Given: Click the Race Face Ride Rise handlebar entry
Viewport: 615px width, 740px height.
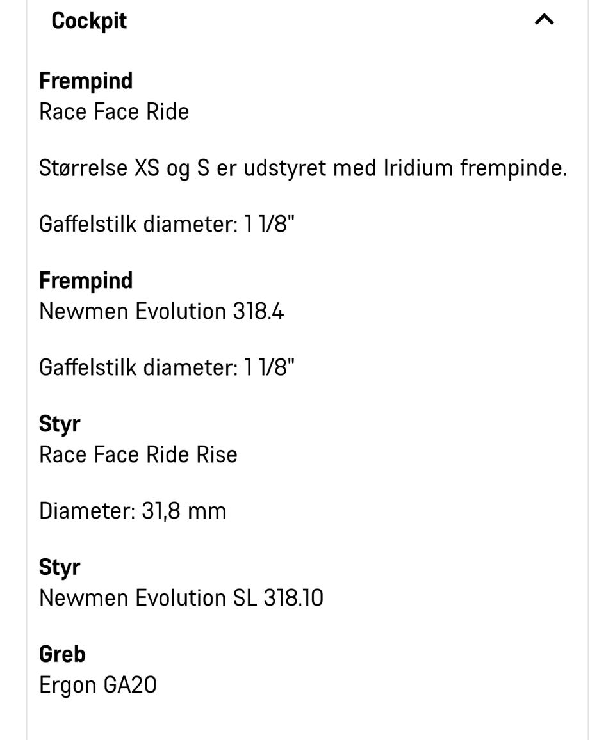Looking at the screenshot, I should [x=138, y=454].
